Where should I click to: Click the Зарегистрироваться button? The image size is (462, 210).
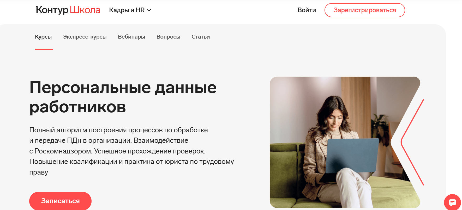tap(365, 10)
